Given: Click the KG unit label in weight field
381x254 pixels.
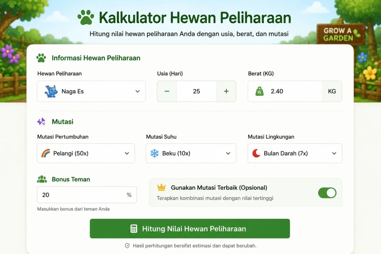Looking at the screenshot, I should click(332, 91).
